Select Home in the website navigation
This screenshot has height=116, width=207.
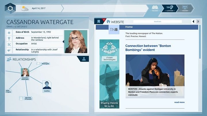129,27
